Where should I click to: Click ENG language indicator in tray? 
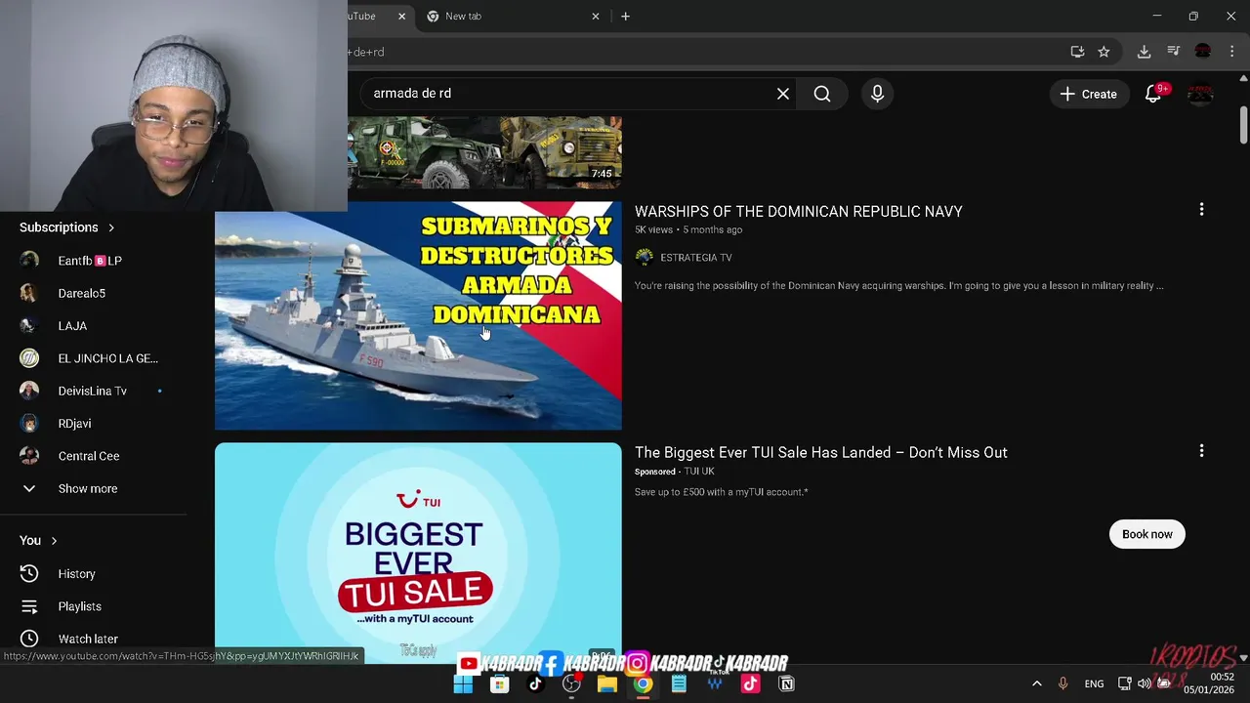1094,683
